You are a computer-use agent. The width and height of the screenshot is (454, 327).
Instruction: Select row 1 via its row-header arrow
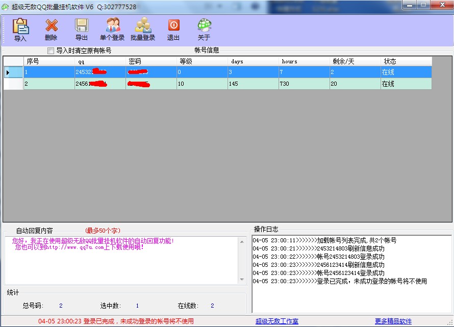[x=13, y=72]
